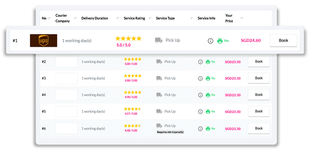312x152 pixels.
Task: Open the info icon in row #6
Action: [x=200, y=129]
